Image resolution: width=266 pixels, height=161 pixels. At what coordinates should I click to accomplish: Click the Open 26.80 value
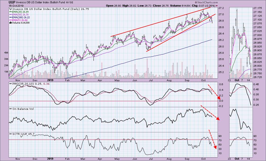tap(113, 6)
